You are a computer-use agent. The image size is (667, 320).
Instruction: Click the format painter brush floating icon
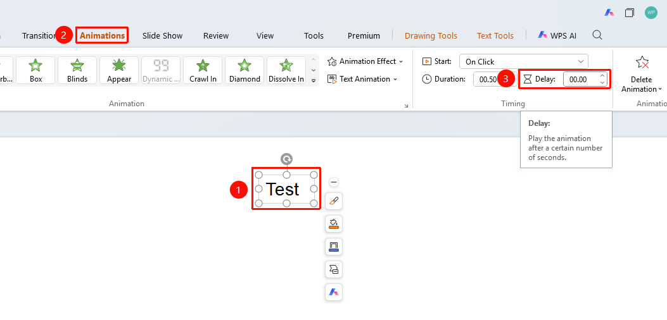pyautogui.click(x=334, y=201)
